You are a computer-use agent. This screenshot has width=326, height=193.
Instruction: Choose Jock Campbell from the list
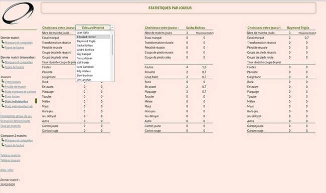pos(85,67)
